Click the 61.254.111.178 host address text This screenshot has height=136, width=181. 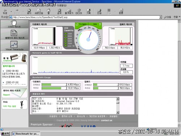(64, 104)
